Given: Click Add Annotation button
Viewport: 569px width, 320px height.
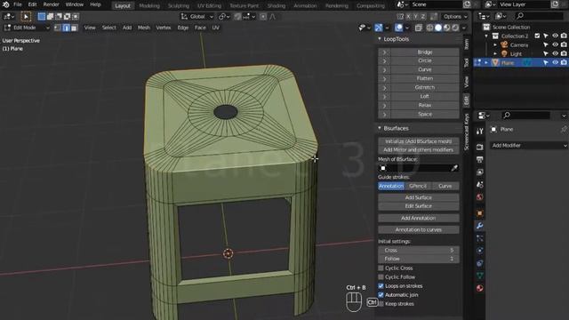Looking at the screenshot, I should click(x=419, y=218).
